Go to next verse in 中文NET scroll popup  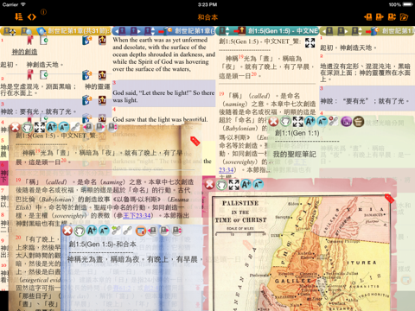100,127
